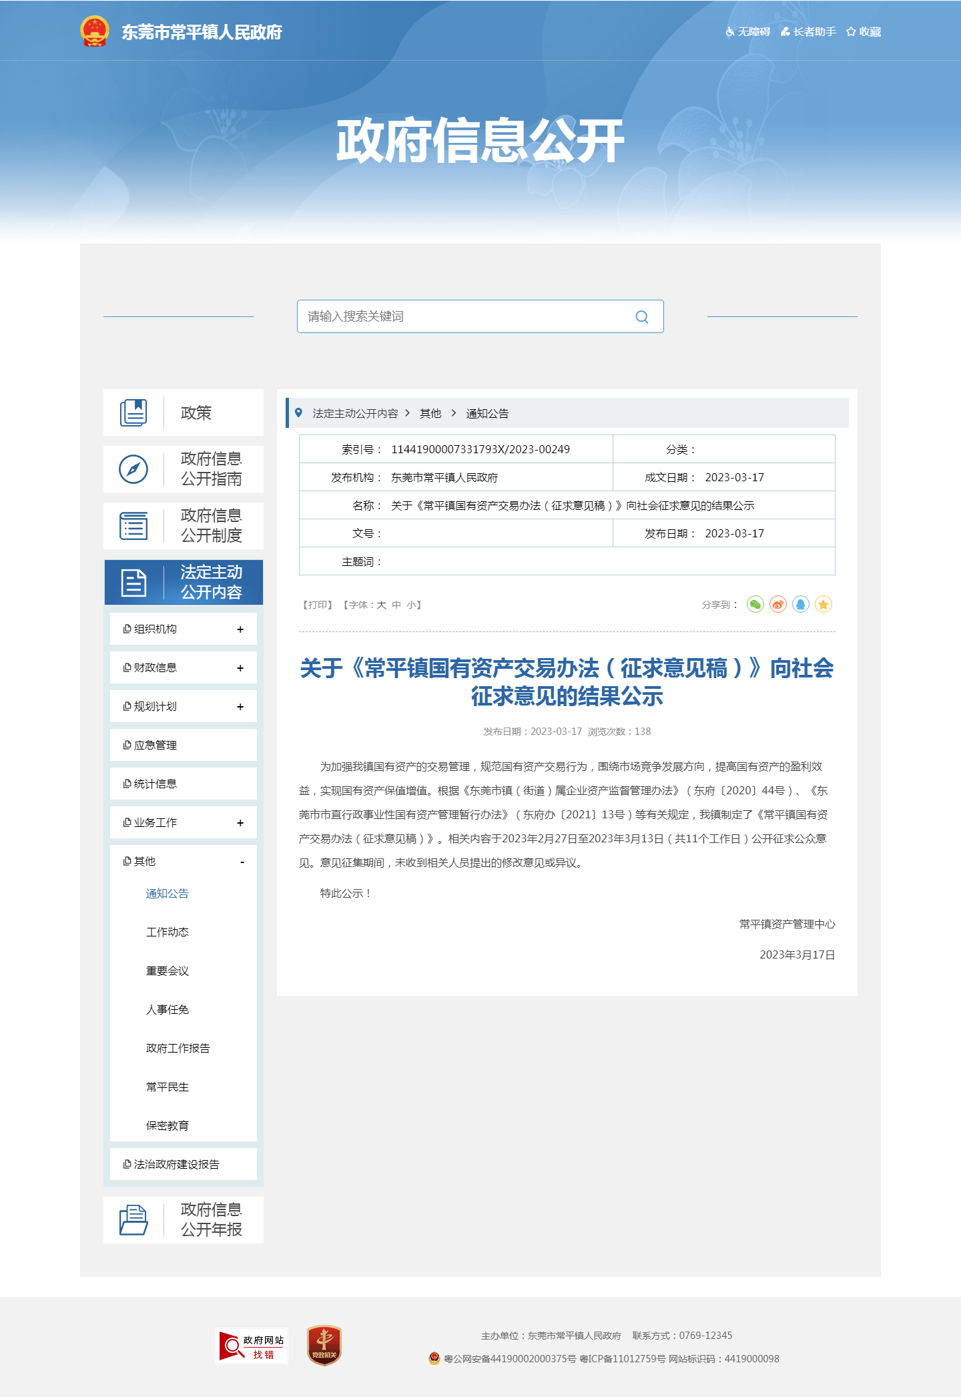Select 政府工作报告 in the sidebar
The image size is (961, 1397).
click(x=178, y=1049)
